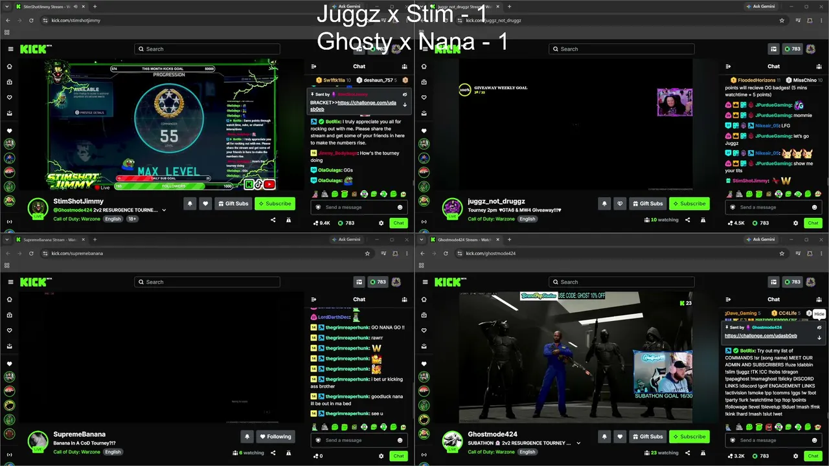Follow StimShotJimmy with the heart button
Image resolution: width=829 pixels, height=466 pixels.
click(205, 203)
